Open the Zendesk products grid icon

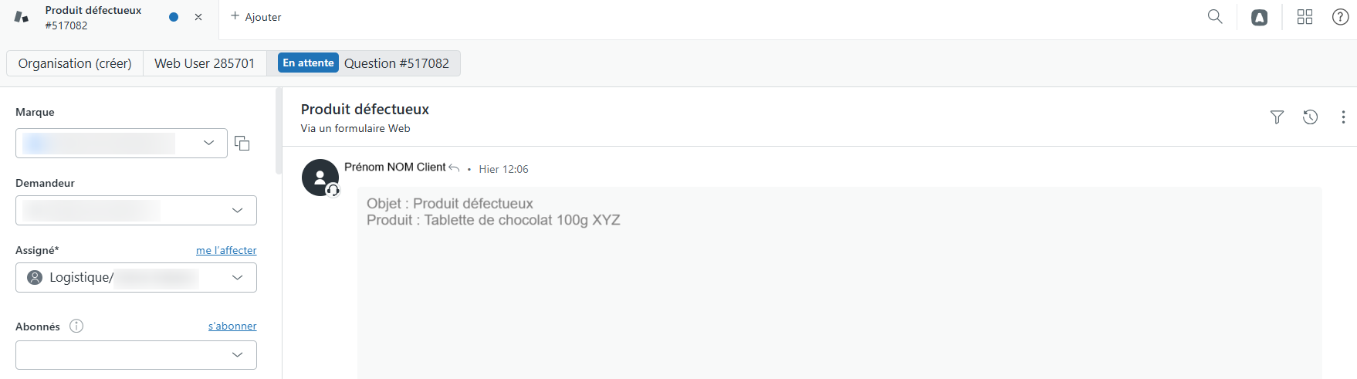1305,17
